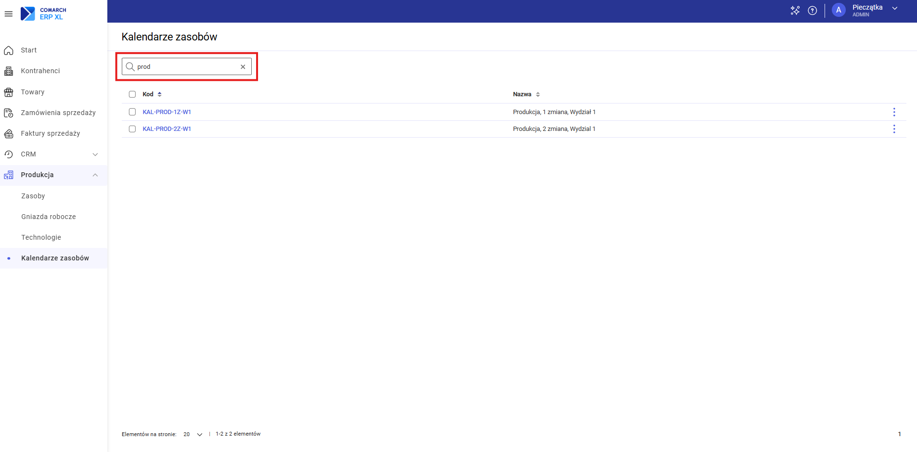Check the KAL-PROD-1Z-W1 row checkbox
This screenshot has width=917, height=452.
tap(132, 112)
